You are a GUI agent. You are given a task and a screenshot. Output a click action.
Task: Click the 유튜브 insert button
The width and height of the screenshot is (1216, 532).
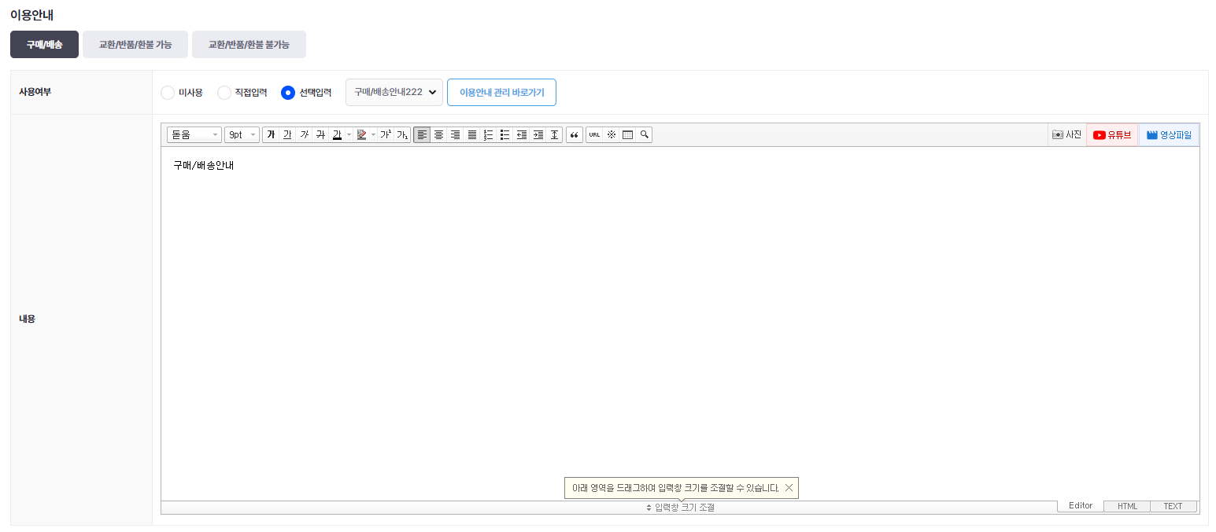1112,134
